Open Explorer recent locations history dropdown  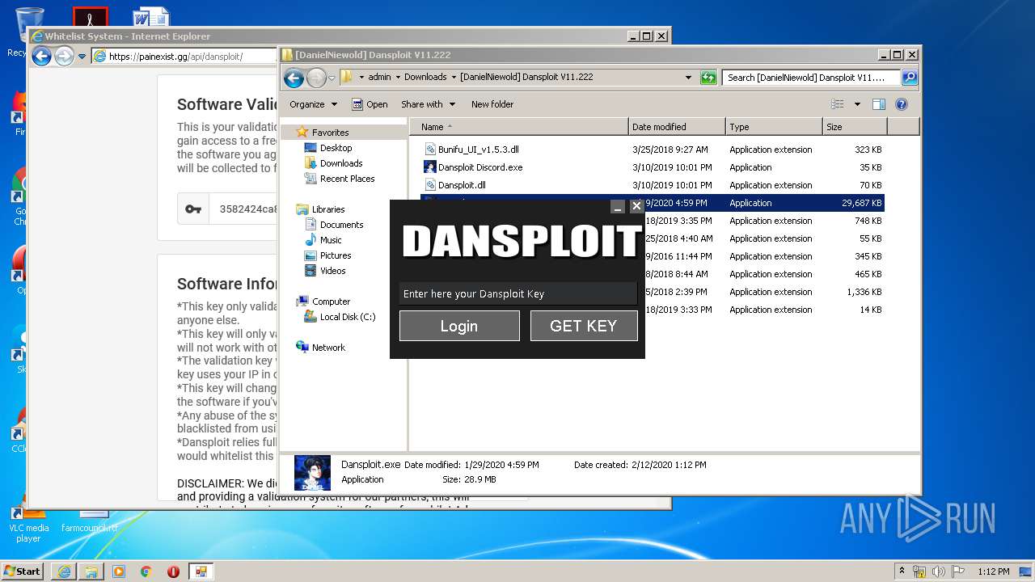(x=332, y=78)
